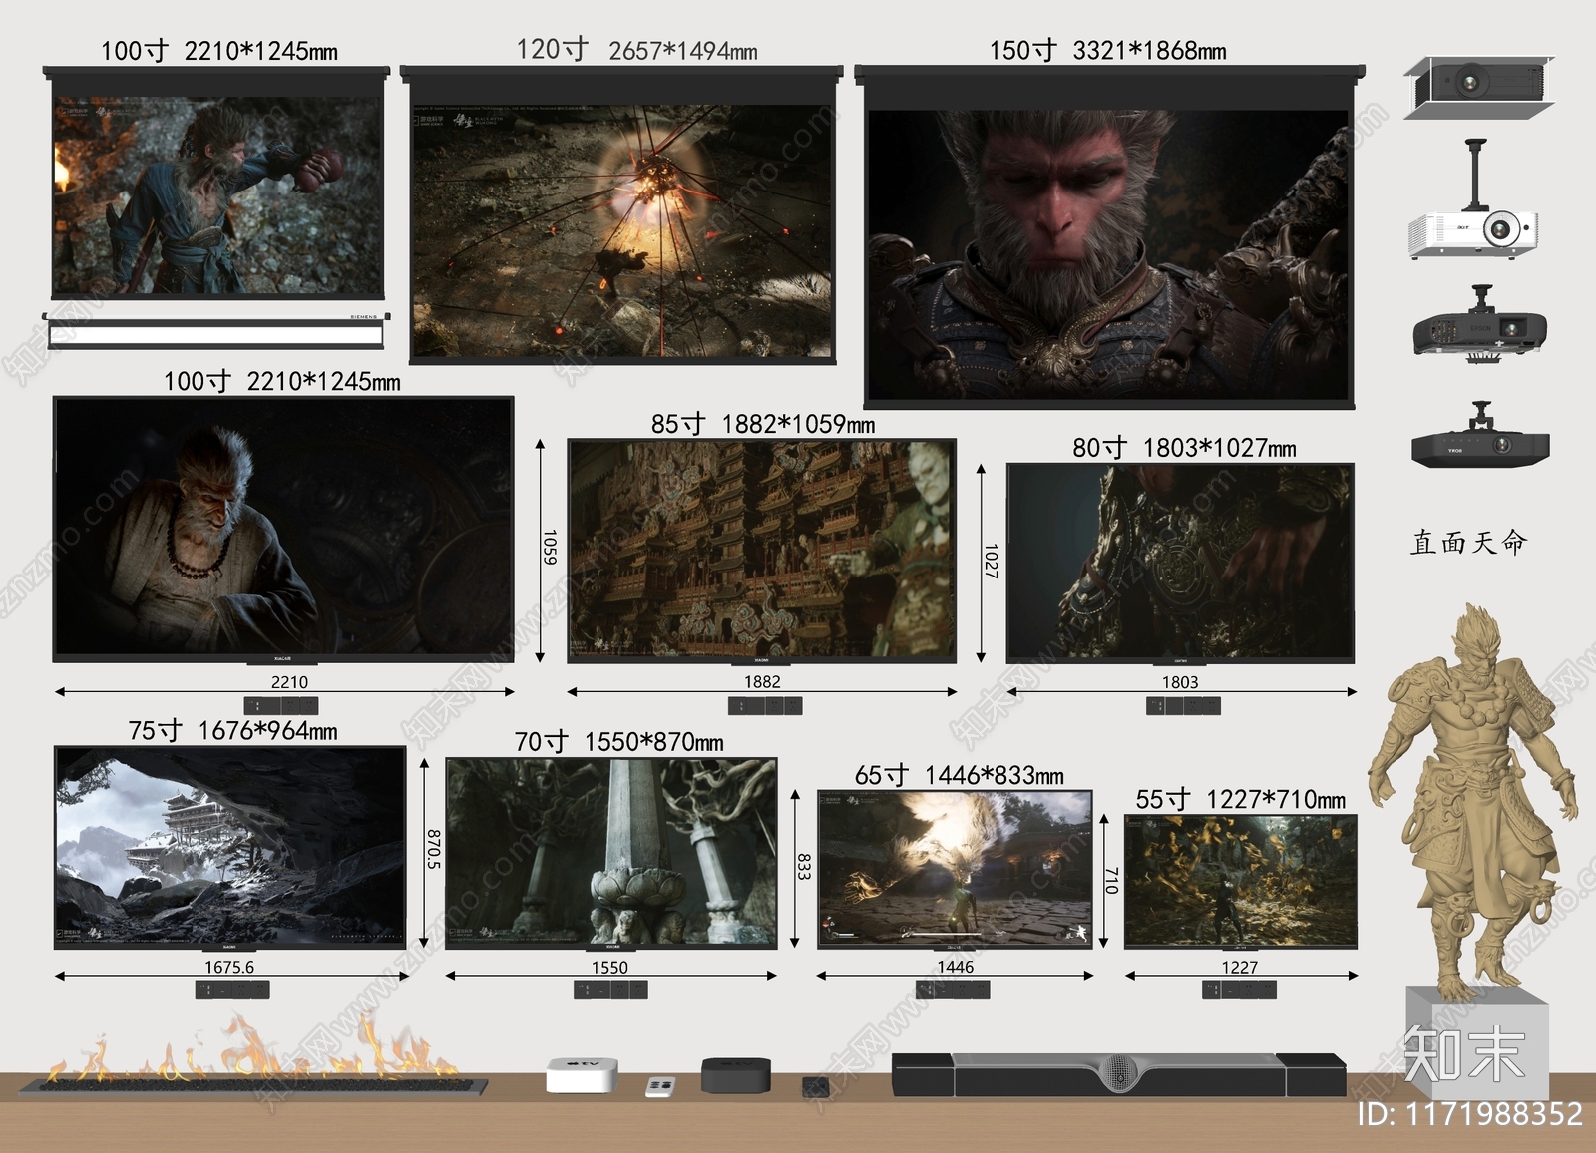Image resolution: width=1596 pixels, height=1153 pixels.
Task: Click the wall socket under 1675.6 TV
Action: [232, 990]
